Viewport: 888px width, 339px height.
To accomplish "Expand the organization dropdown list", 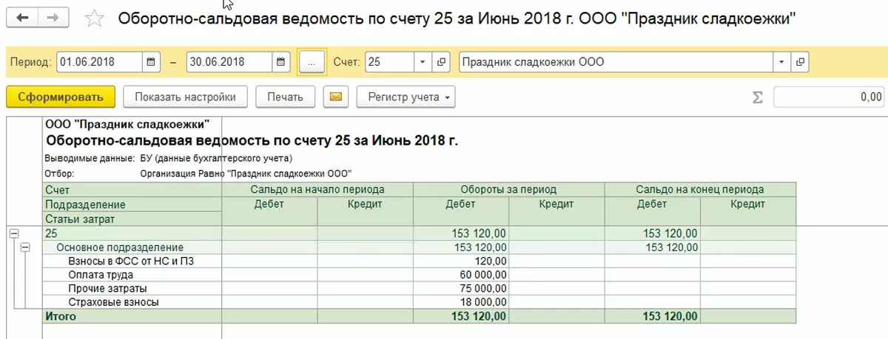I will (x=781, y=63).
